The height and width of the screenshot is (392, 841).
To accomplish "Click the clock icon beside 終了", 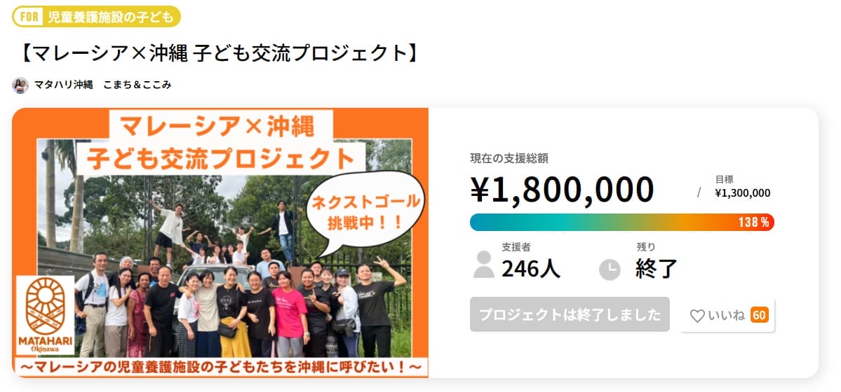I will click(610, 269).
